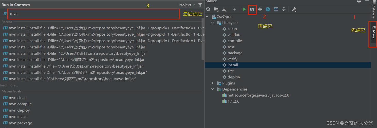
Task: Select the net.sourceforge.javacsv:javacsv:2.0 dependency
Action: pos(258,95)
